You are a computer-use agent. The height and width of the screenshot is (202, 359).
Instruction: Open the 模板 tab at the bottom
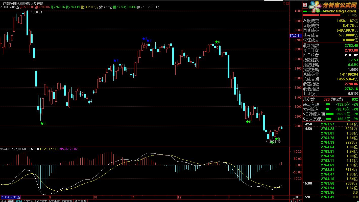click(11, 201)
